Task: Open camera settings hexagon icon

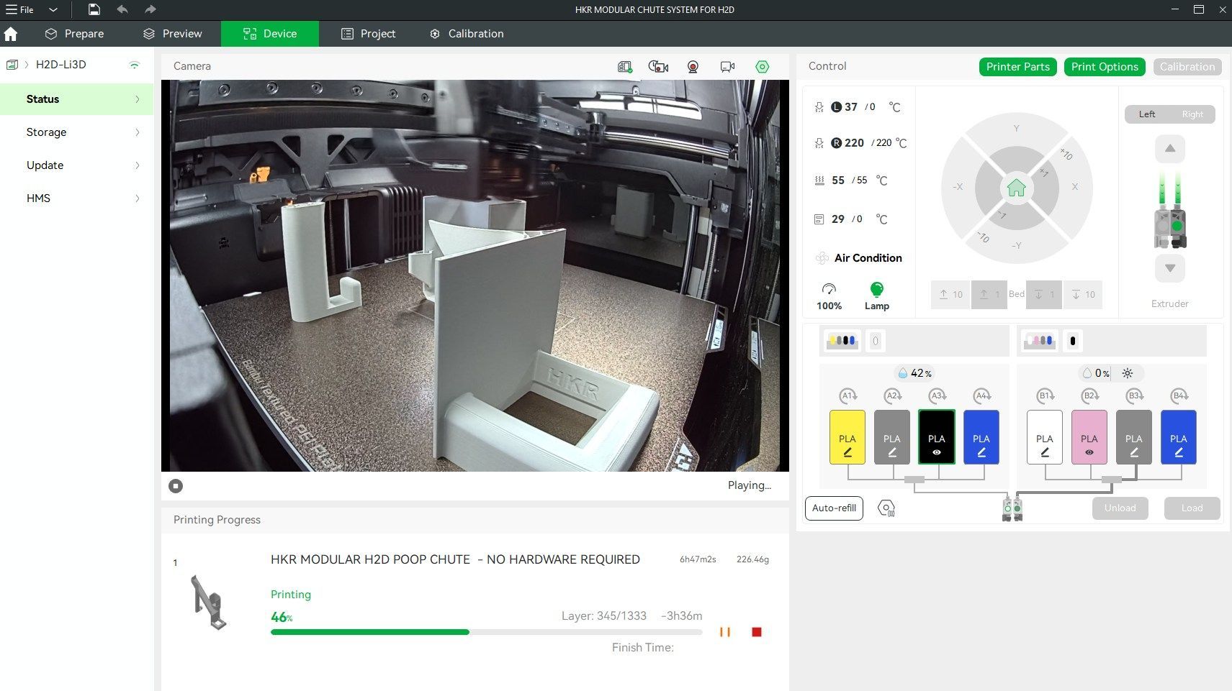Action: 762,66
